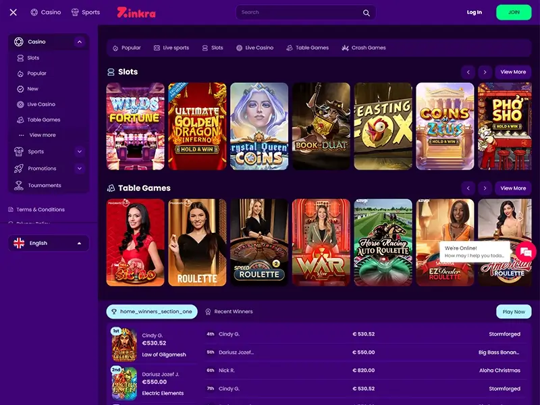
Task: Click the Play Now button
Action: pos(514,312)
